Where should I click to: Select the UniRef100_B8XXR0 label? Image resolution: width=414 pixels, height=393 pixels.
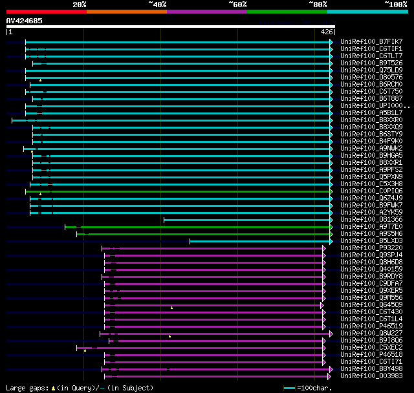point(371,120)
